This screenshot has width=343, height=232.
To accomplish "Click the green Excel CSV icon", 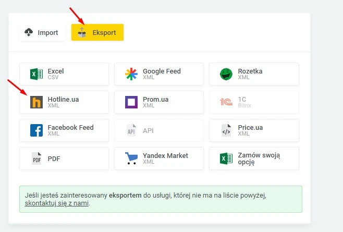I will point(36,74).
